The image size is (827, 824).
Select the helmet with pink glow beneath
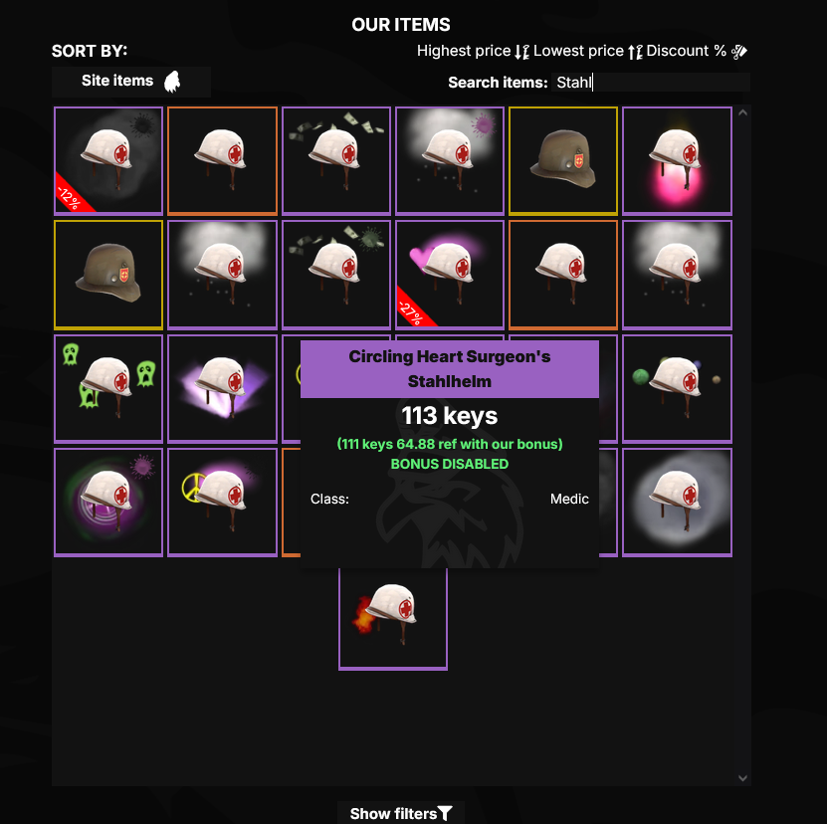coord(677,161)
